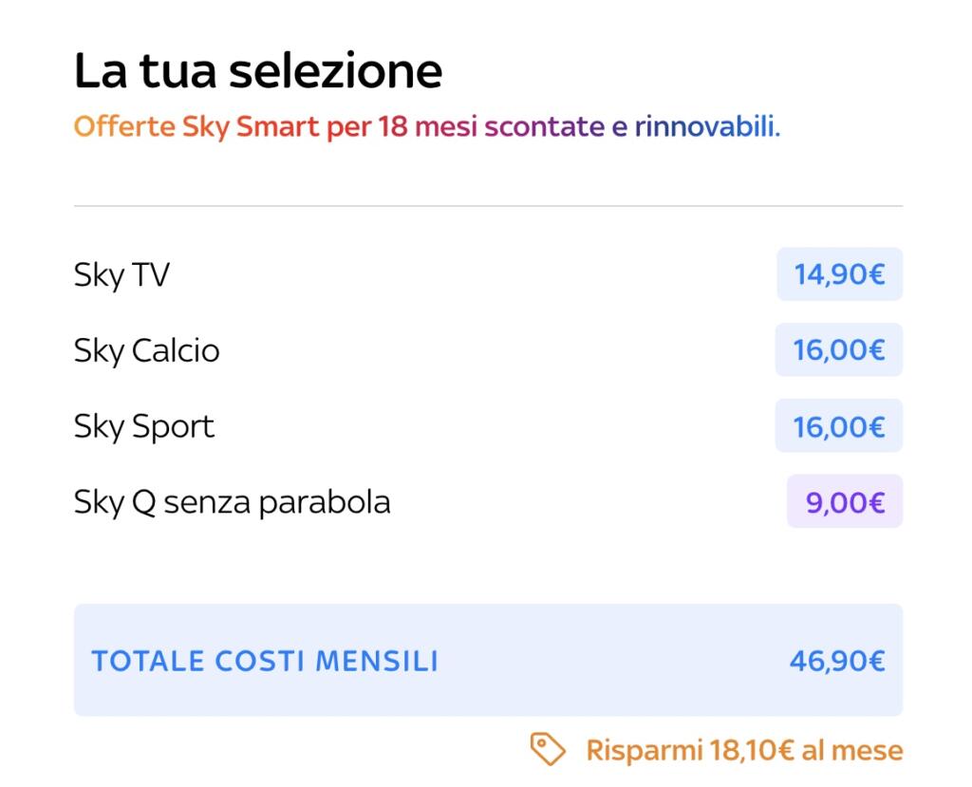
Task: Select the "Sky Q senza parabola" label
Action: 232,502
